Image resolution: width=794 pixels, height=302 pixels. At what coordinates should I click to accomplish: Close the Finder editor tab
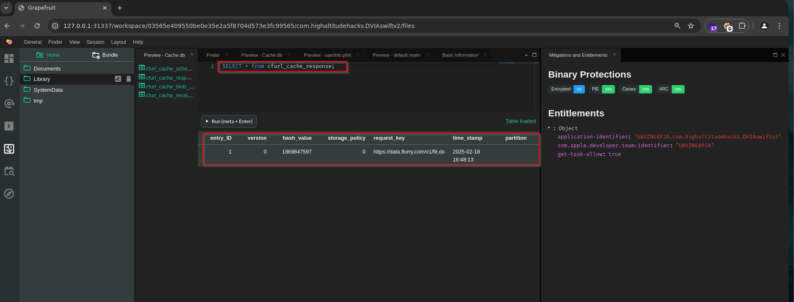(227, 55)
